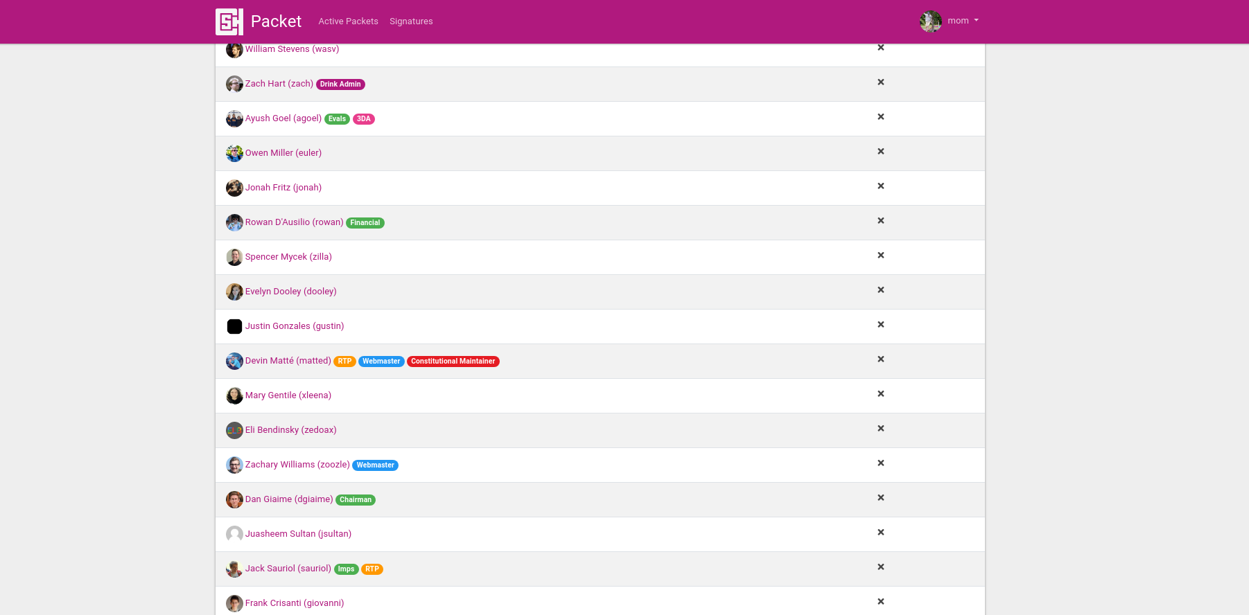The height and width of the screenshot is (615, 1249).
Task: Open Owen Miller (euler) profile
Action: (x=283, y=153)
